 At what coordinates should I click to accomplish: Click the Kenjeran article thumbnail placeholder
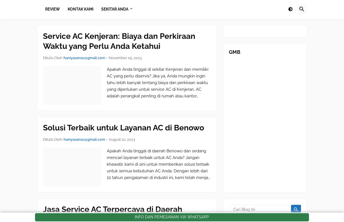pyautogui.click(x=72, y=85)
